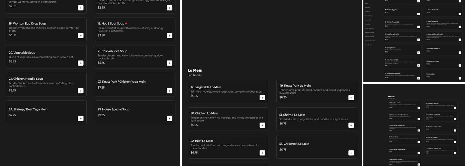Add Crab Rangoon (6) with plus icon

point(418,65)
